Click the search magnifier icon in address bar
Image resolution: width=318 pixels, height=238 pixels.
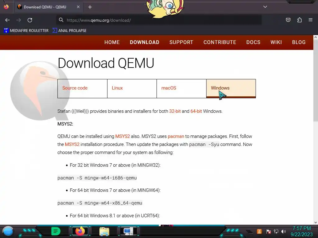click(61, 20)
